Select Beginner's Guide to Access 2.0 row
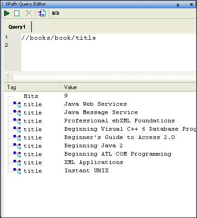The height and width of the screenshot is (218, 197). tap(100, 138)
